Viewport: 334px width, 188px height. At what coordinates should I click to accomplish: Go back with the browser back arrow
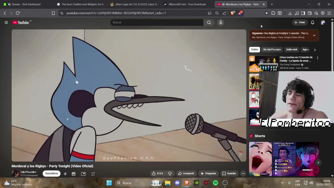5,13
